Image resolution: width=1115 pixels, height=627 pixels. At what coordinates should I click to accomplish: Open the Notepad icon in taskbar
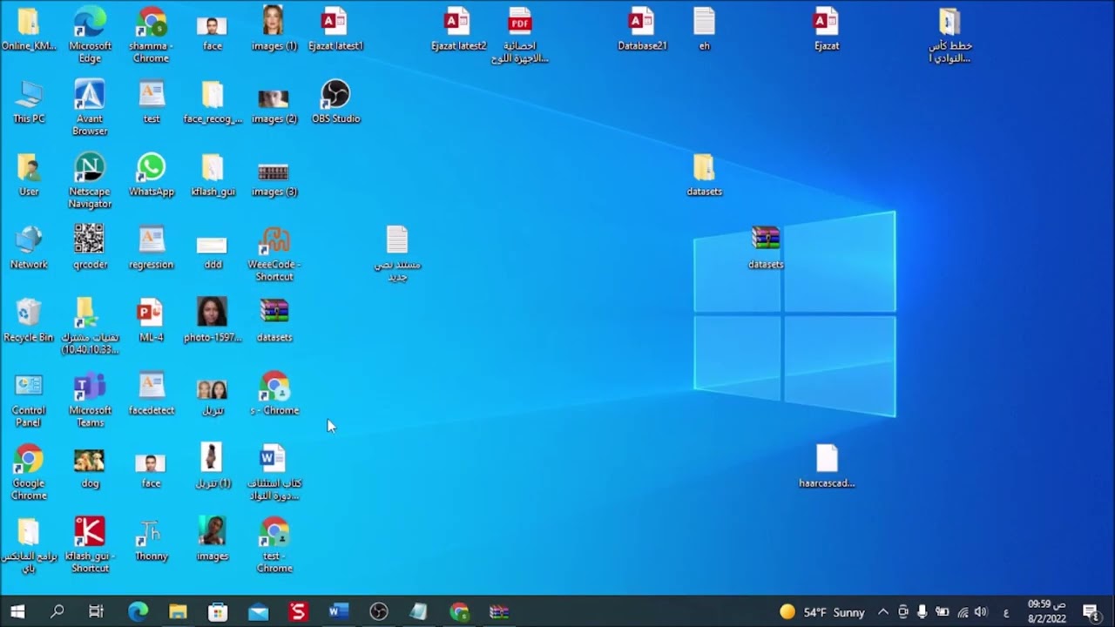tap(419, 611)
